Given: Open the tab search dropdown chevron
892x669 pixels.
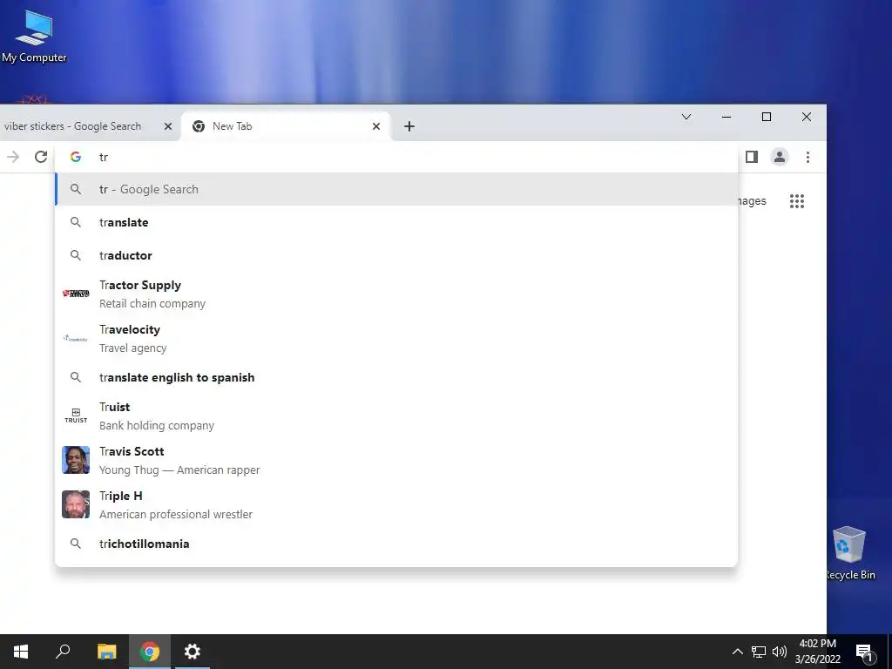Looking at the screenshot, I should coord(686,117).
